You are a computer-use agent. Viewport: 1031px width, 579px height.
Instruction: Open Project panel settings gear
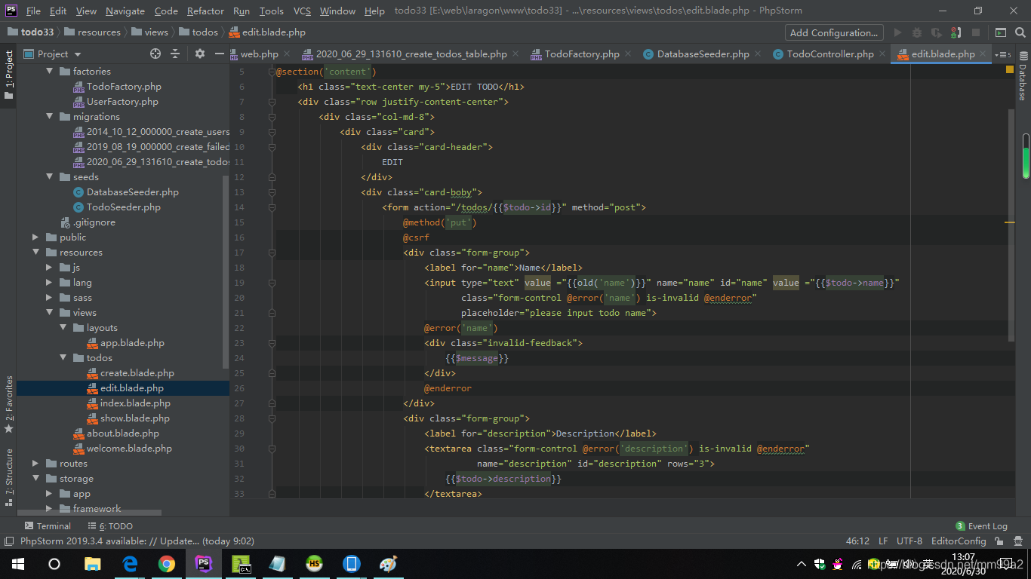coord(200,54)
